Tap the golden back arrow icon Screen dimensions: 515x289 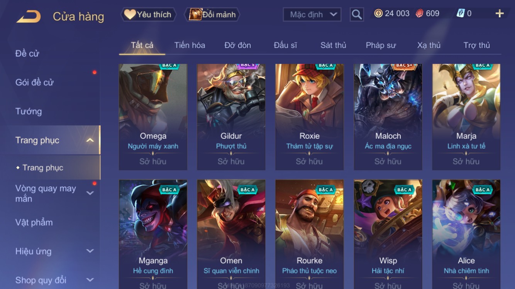pyautogui.click(x=29, y=17)
